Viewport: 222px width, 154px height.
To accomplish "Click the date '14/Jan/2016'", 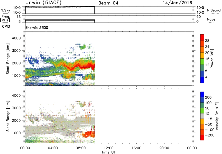I will pos(177,3).
